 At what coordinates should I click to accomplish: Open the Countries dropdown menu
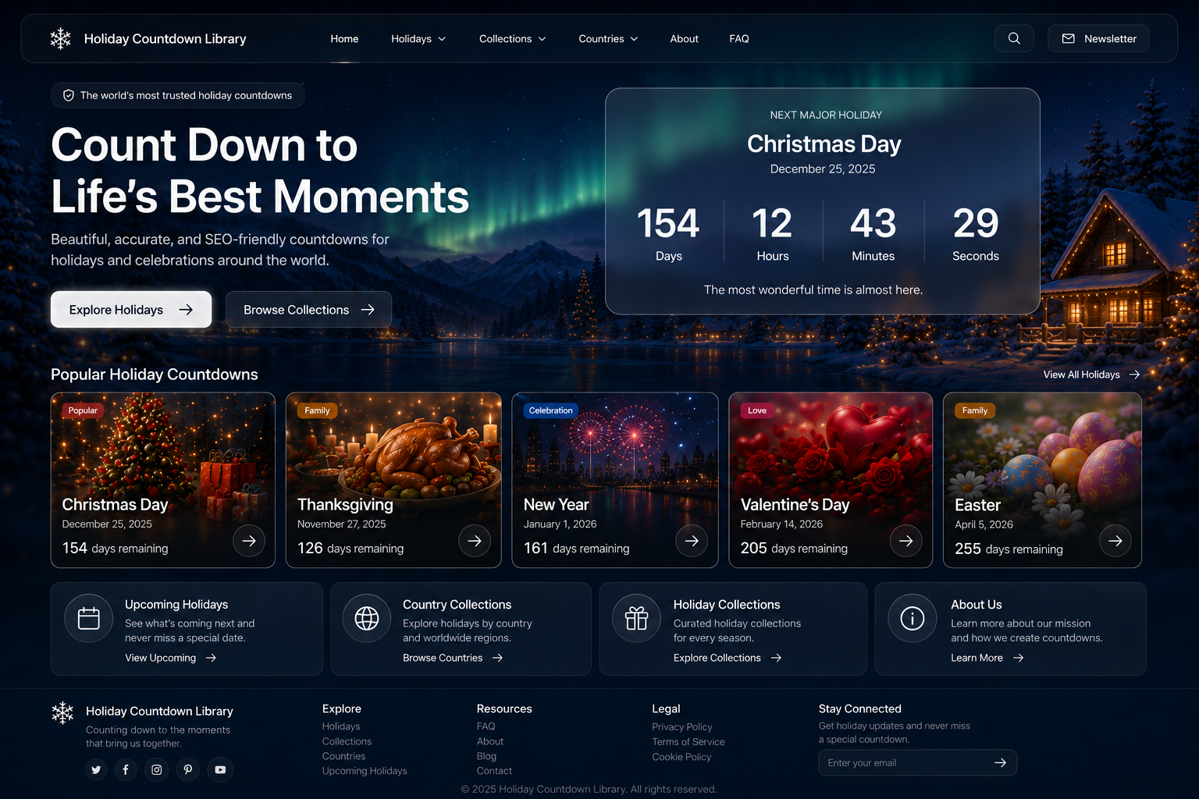608,39
